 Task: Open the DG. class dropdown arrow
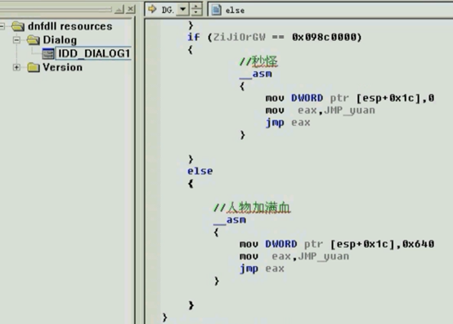coord(182,10)
